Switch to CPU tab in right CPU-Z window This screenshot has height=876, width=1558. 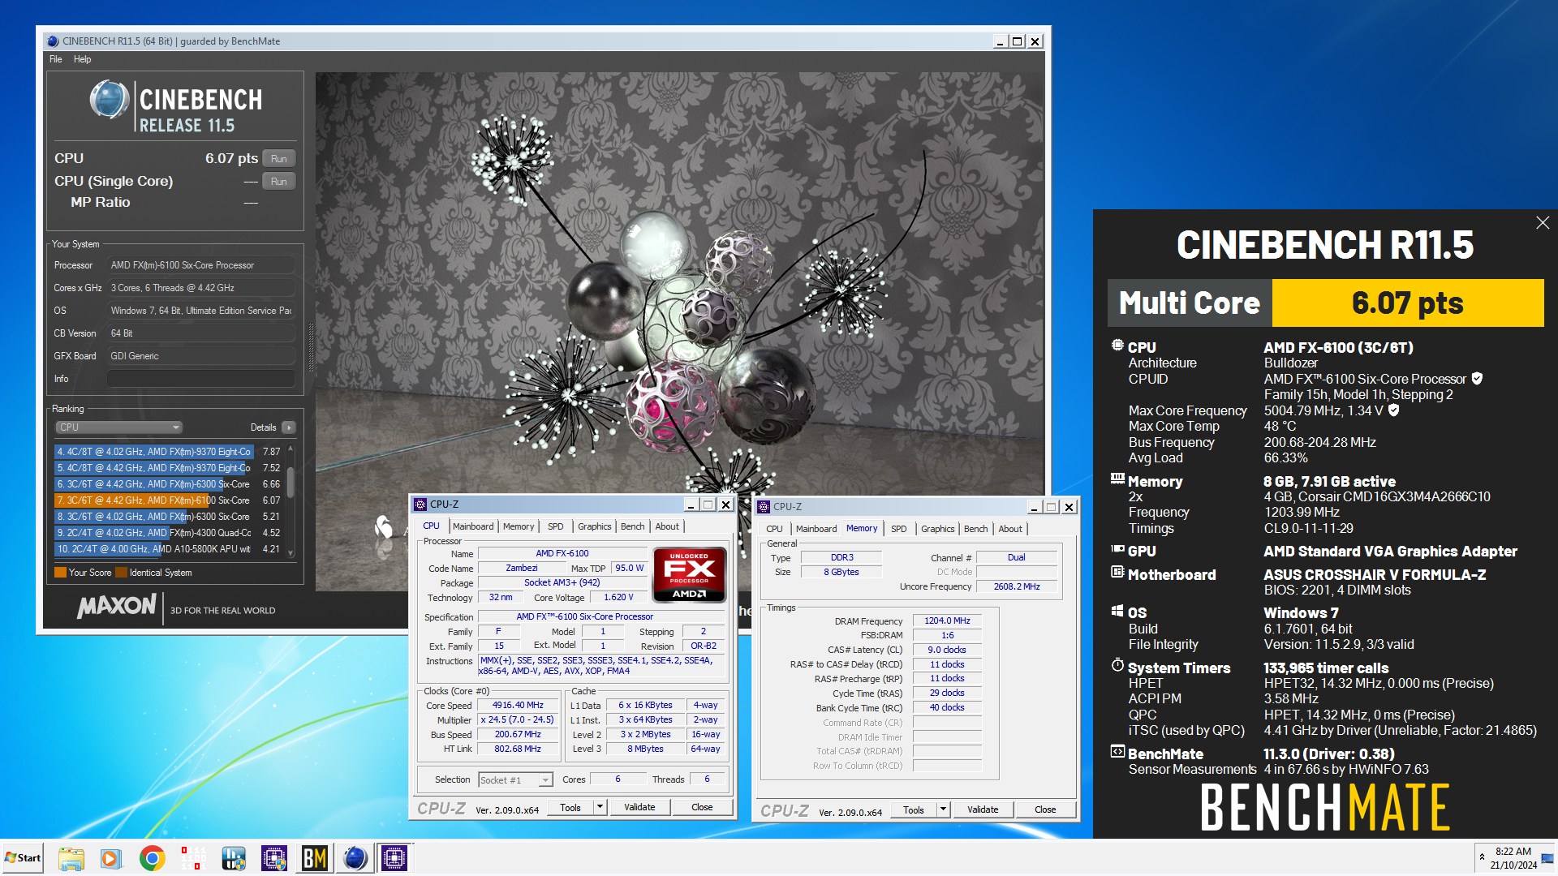774,529
